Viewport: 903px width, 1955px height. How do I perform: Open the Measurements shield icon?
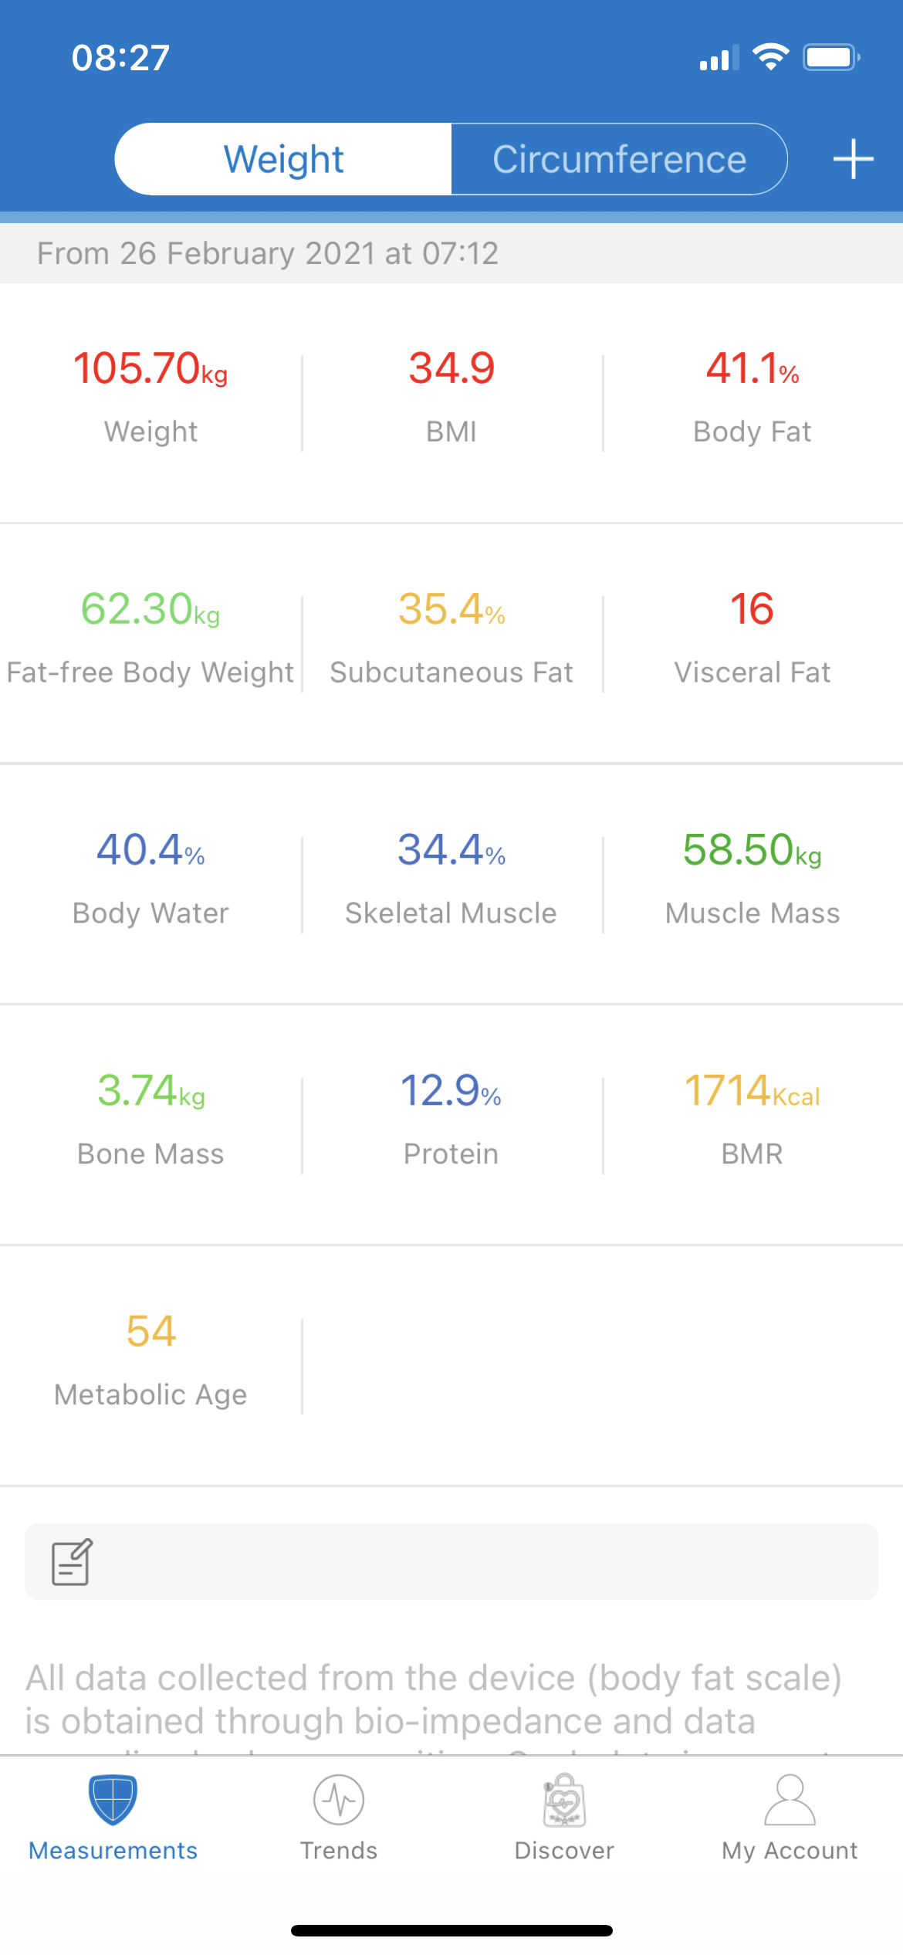point(113,1799)
